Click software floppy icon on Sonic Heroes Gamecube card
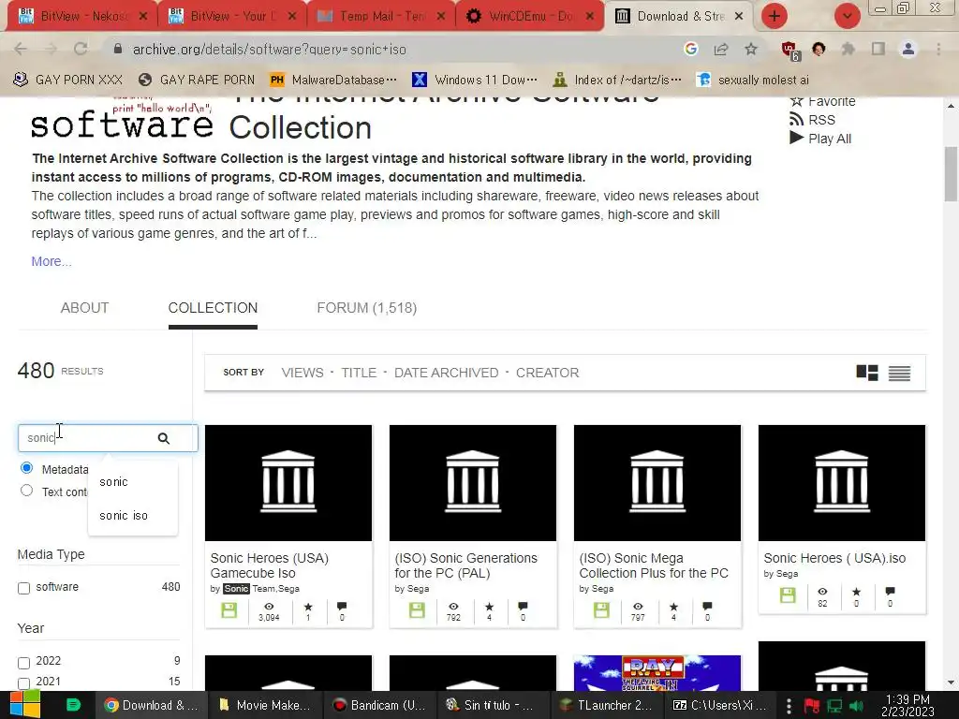 pos(229,609)
